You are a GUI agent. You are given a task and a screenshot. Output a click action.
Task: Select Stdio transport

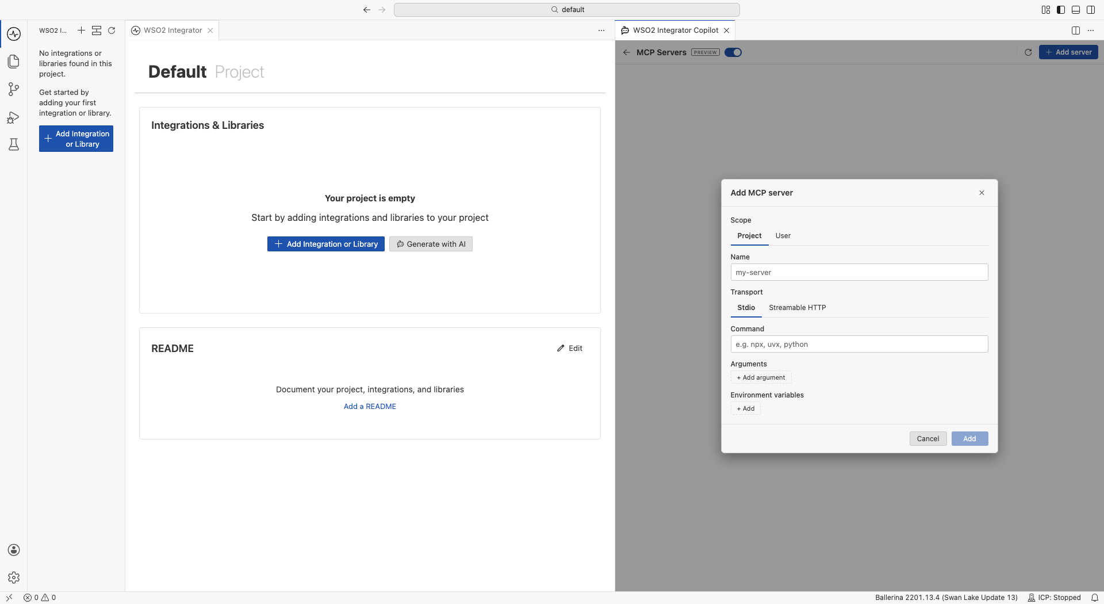click(x=746, y=308)
